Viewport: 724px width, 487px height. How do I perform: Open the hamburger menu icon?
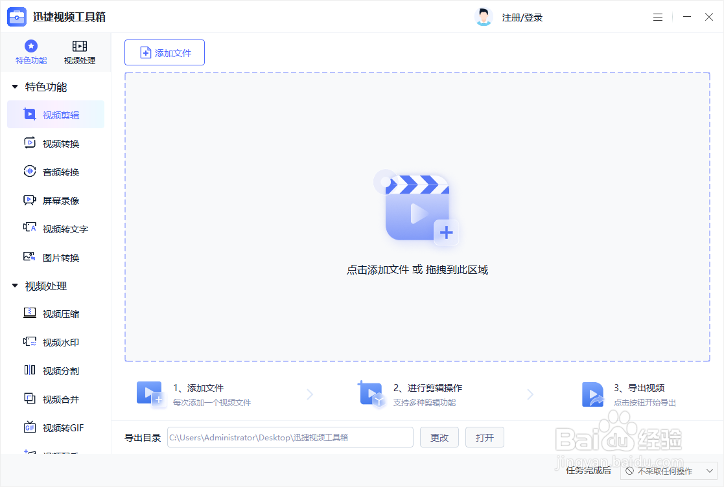pyautogui.click(x=658, y=17)
